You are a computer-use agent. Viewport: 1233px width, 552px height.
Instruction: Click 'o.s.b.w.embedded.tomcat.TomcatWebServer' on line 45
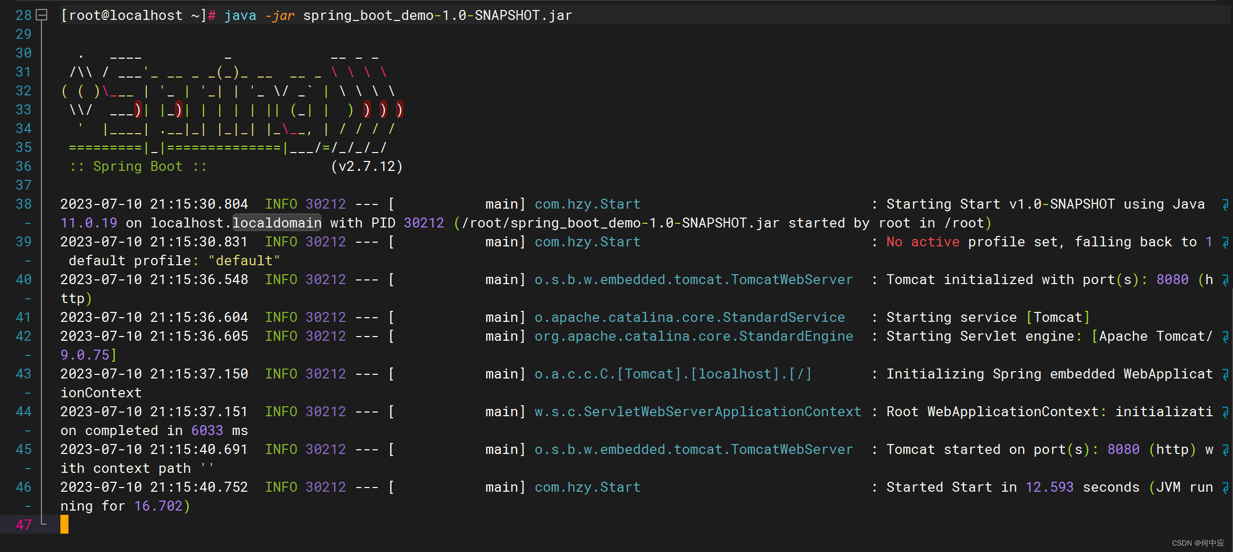point(693,449)
